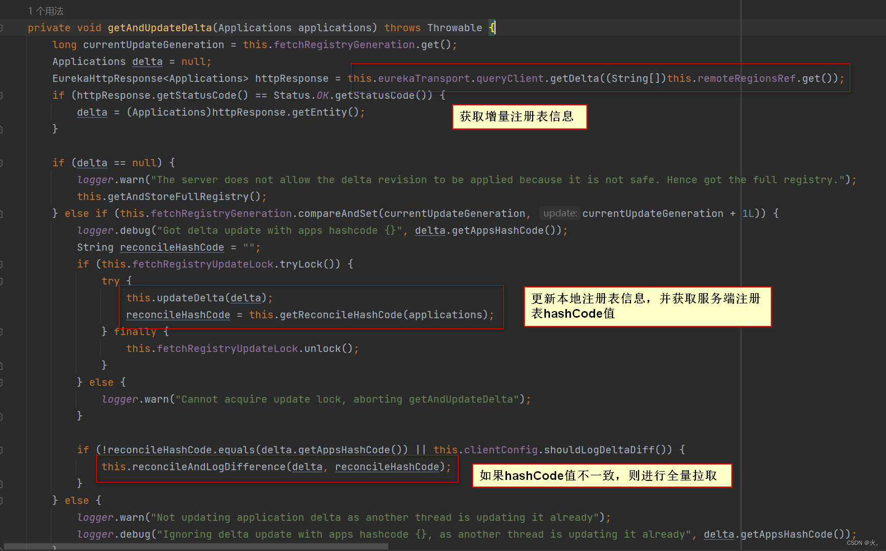Screen dimensions: 886x551
Task: Click the getAndUpdateDelta method name in the signature
Action: click(x=160, y=28)
